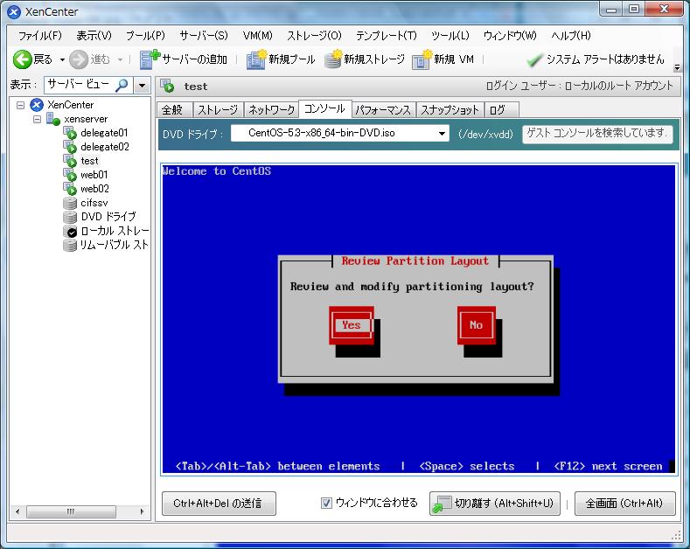This screenshot has height=549, width=690.
Task: Open the DVD drive ISO combo box
Action: pyautogui.click(x=340, y=133)
